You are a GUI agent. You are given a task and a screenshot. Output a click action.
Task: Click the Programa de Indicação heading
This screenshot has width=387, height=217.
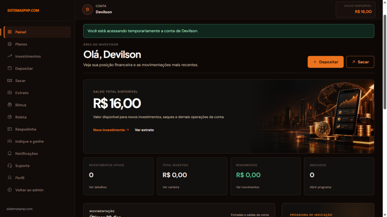[311, 215]
